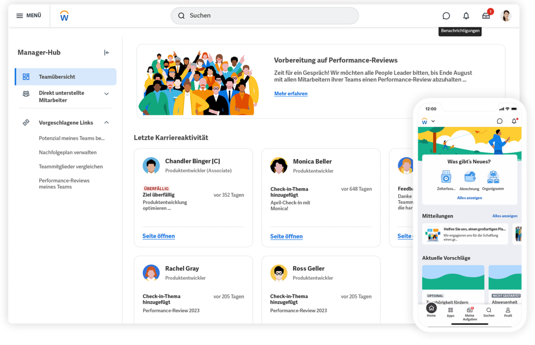Screen dimensions: 535x345
Task: Click the name Chandler Binger [C]
Action: click(193, 161)
